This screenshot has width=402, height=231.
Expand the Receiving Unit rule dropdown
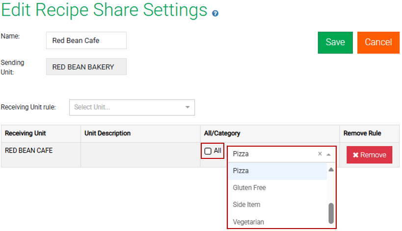click(188, 107)
